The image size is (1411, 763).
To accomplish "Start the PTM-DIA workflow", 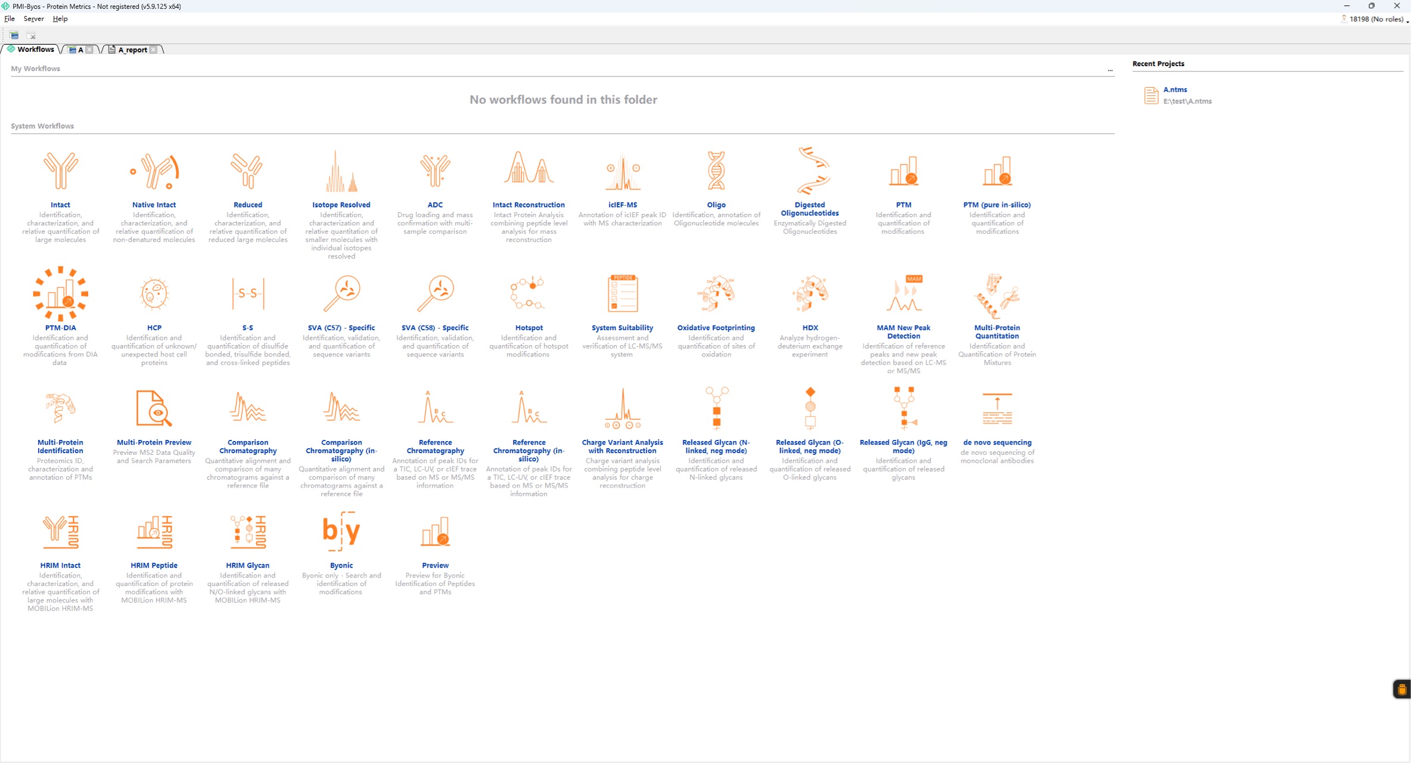I will (x=60, y=294).
